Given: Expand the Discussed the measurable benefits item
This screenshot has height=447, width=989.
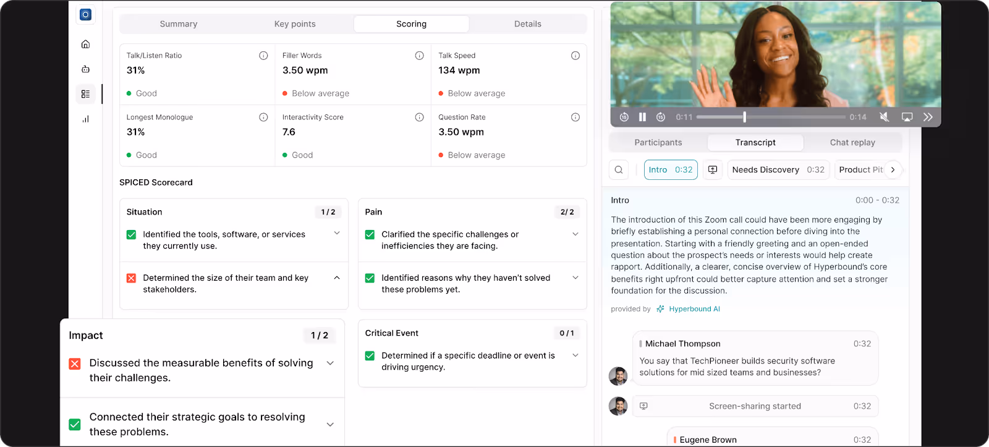Looking at the screenshot, I should [x=330, y=364].
